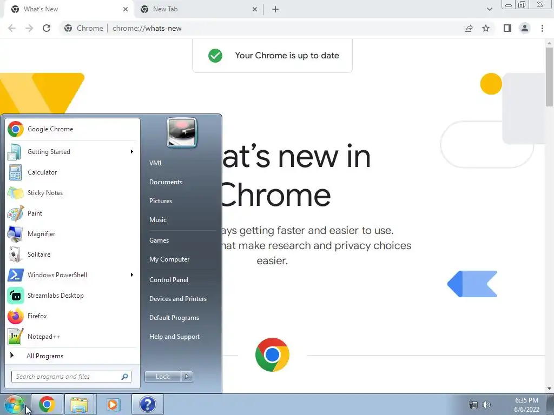The width and height of the screenshot is (554, 415).
Task: Open Streamlabs Desktop
Action: (x=72, y=296)
